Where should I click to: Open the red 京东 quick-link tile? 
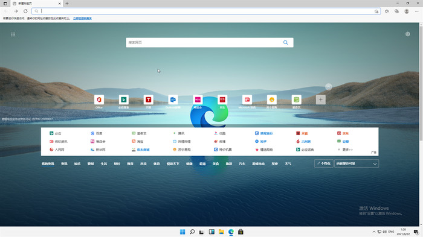click(222, 100)
